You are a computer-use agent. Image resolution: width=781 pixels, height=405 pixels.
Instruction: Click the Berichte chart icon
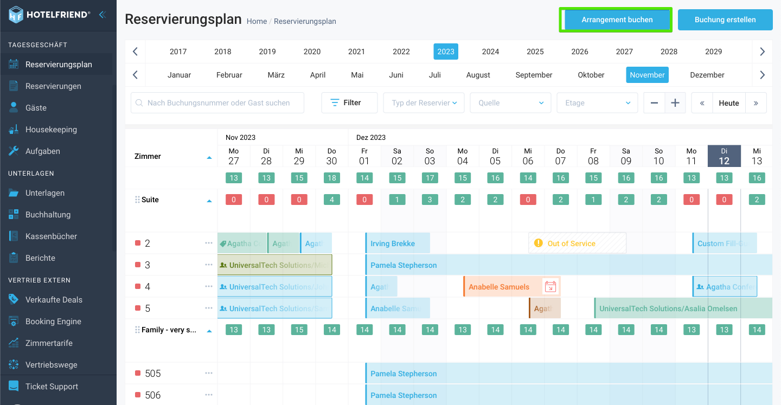pos(14,258)
